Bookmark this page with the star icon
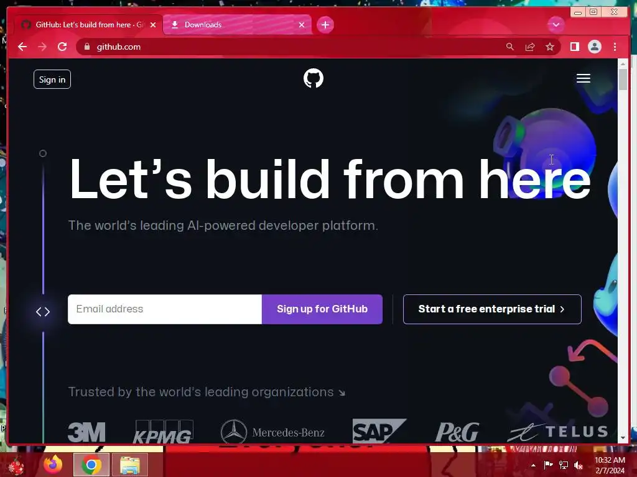 pos(550,47)
